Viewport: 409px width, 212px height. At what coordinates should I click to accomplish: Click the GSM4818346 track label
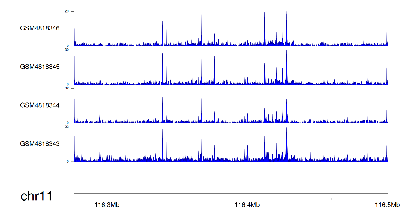(40, 28)
